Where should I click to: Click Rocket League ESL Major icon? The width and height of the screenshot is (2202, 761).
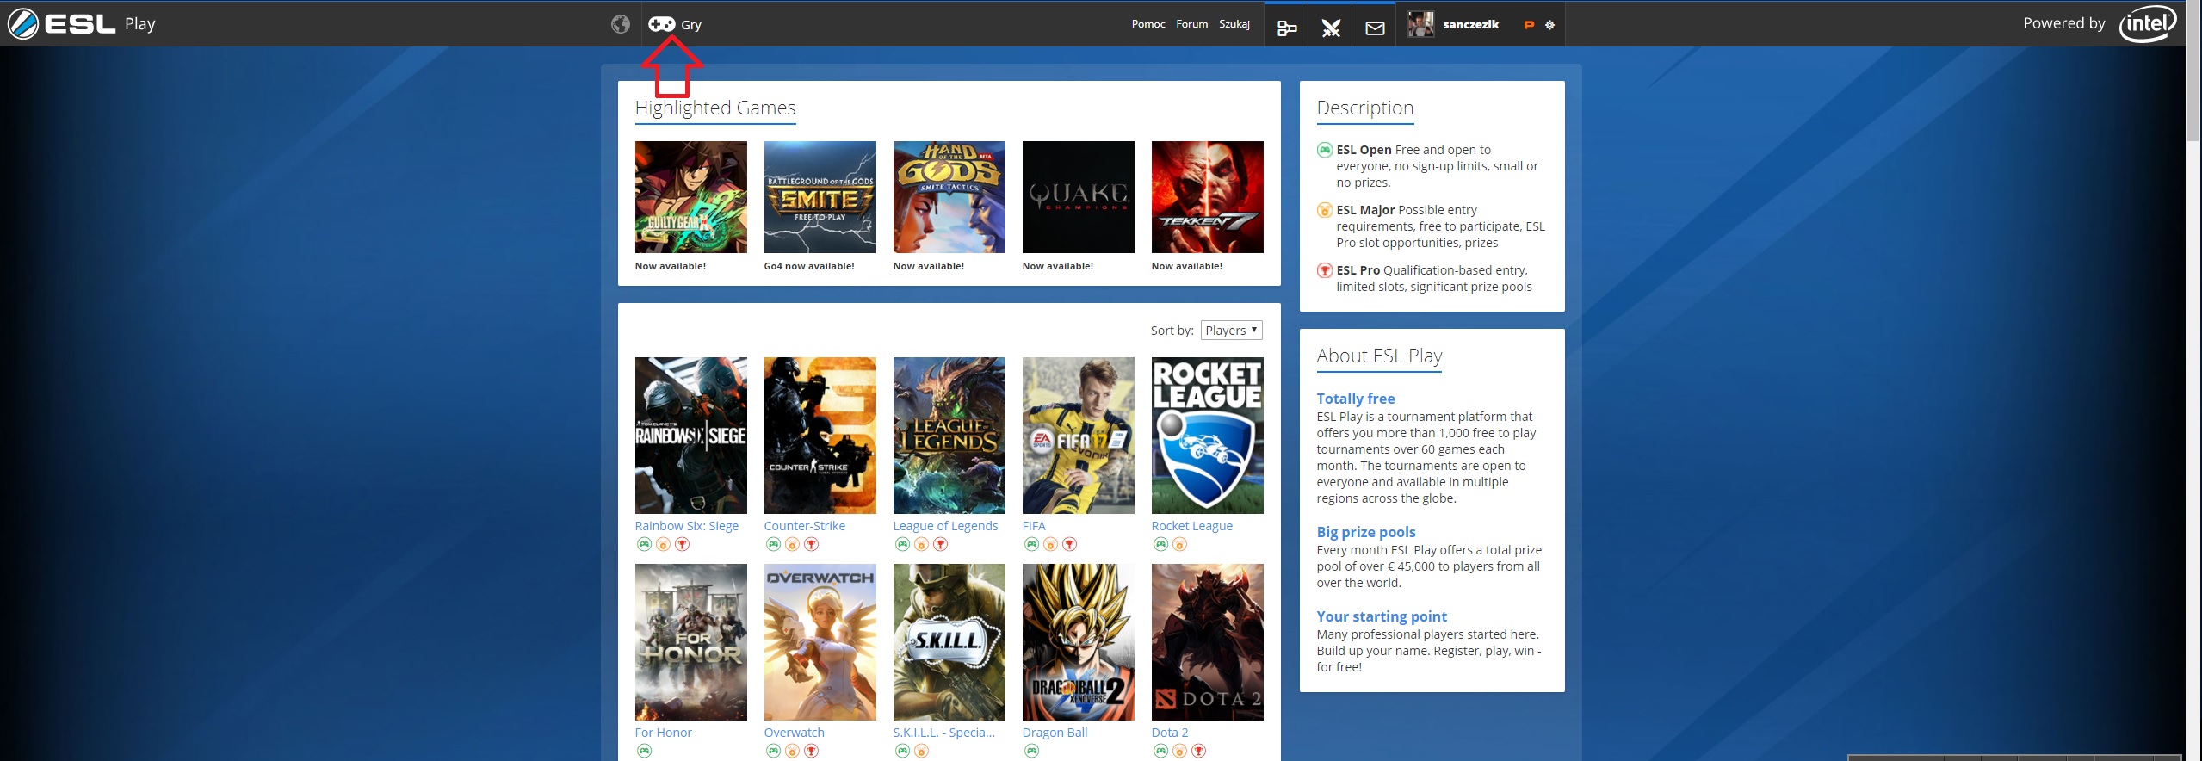1179,544
